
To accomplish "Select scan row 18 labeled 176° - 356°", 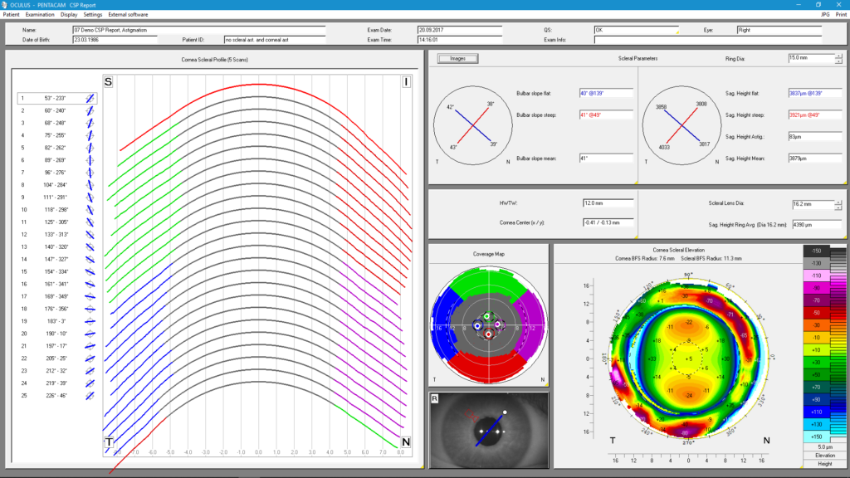I will 57,309.
